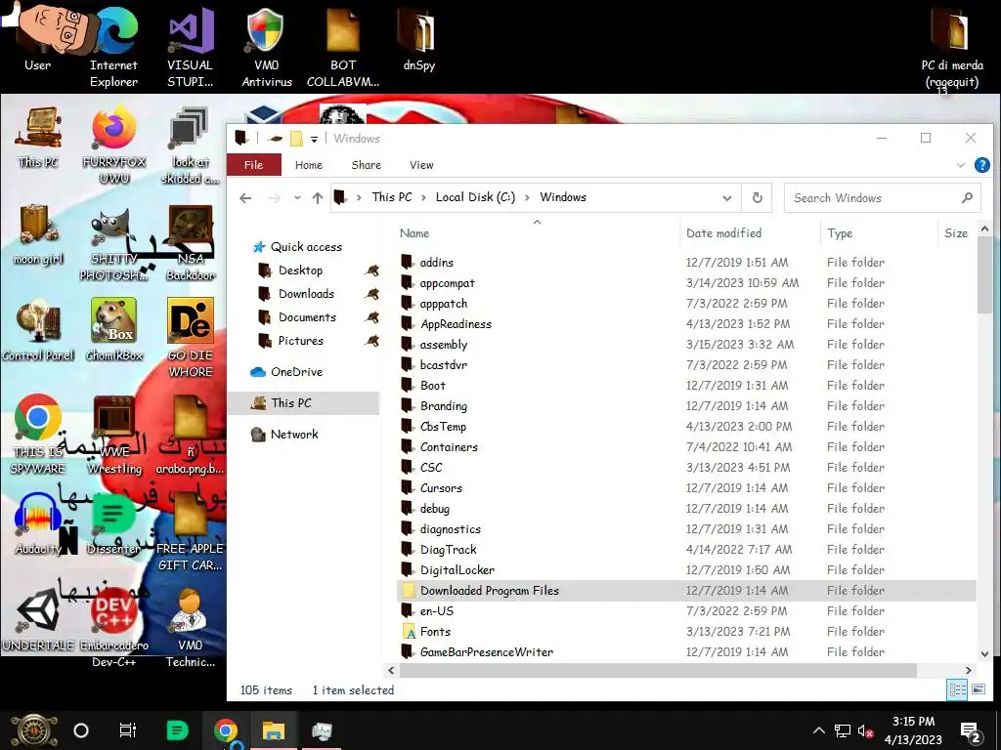Click the vertical scrollbar down arrow
Image resolution: width=1001 pixels, height=750 pixels.
984,653
